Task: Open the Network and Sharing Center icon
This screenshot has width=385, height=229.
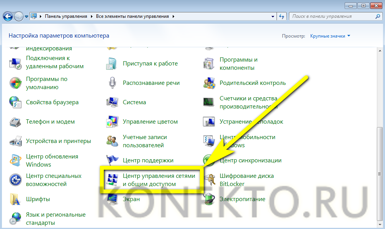Action: [x=112, y=180]
